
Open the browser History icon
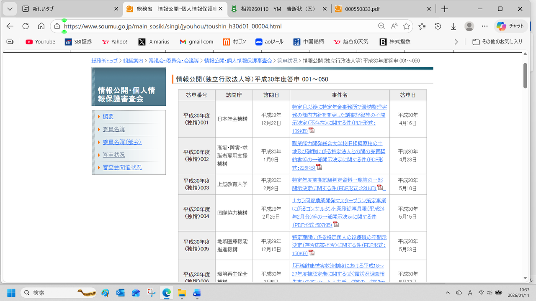438,26
